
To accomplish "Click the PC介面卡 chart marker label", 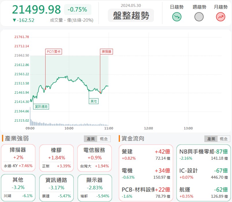I will point(54,52).
